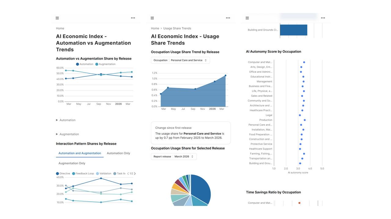Toggle Augmentation series in chart legend
Viewport: 391px width, 219px height.
click(x=105, y=64)
